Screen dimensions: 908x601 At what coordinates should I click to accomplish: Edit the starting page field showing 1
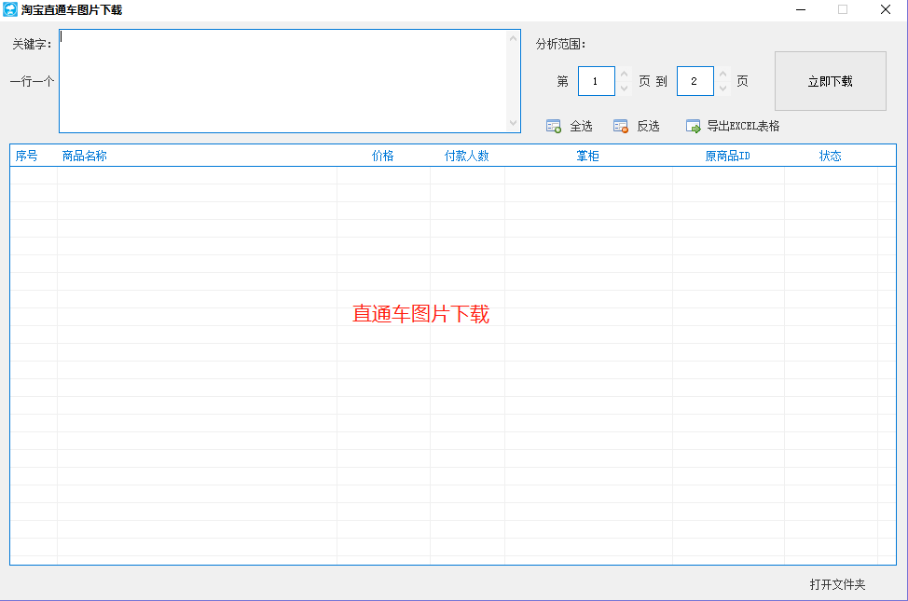point(597,81)
